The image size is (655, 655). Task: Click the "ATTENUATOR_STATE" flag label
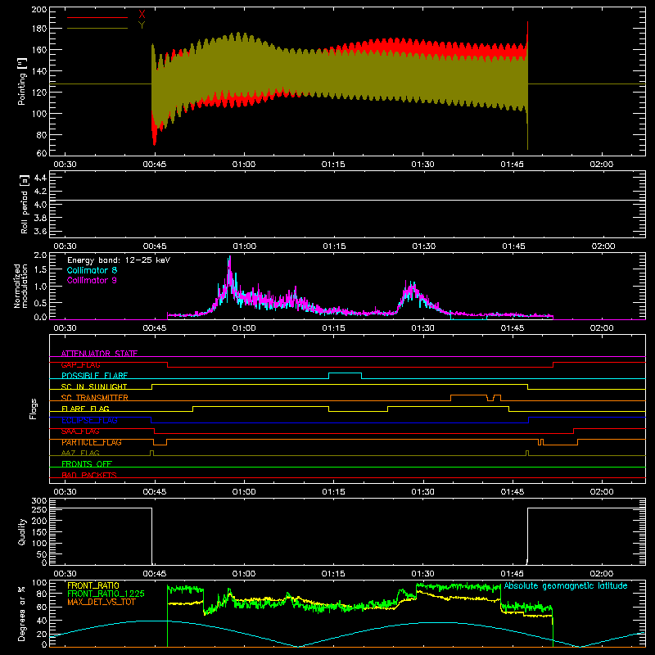click(99, 354)
